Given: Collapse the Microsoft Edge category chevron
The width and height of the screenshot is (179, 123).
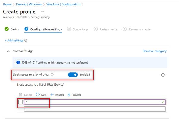Looking at the screenshot, I should click(x=8, y=51).
